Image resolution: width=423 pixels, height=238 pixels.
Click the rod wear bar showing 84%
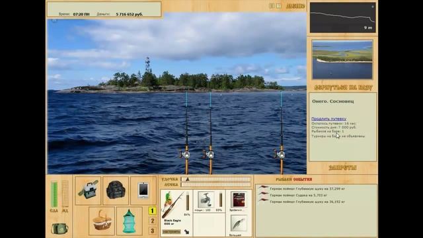188,201
